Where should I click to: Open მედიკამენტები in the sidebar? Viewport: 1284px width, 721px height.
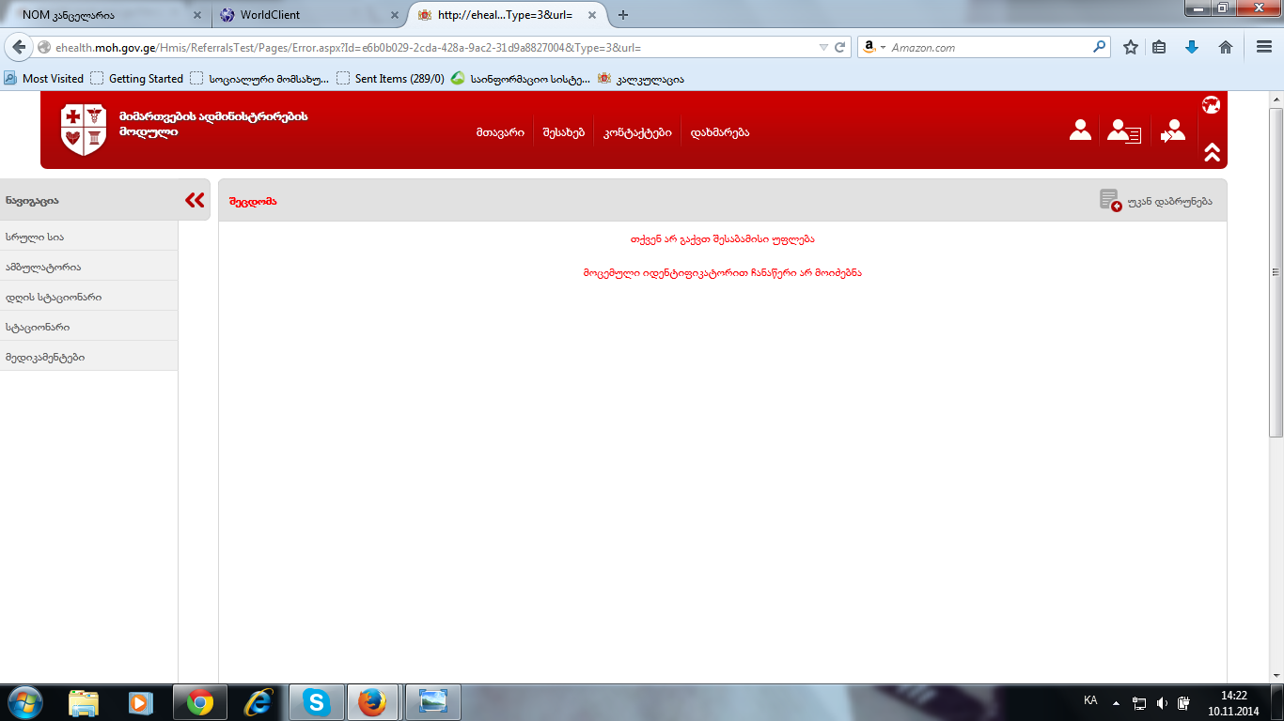[x=45, y=357]
